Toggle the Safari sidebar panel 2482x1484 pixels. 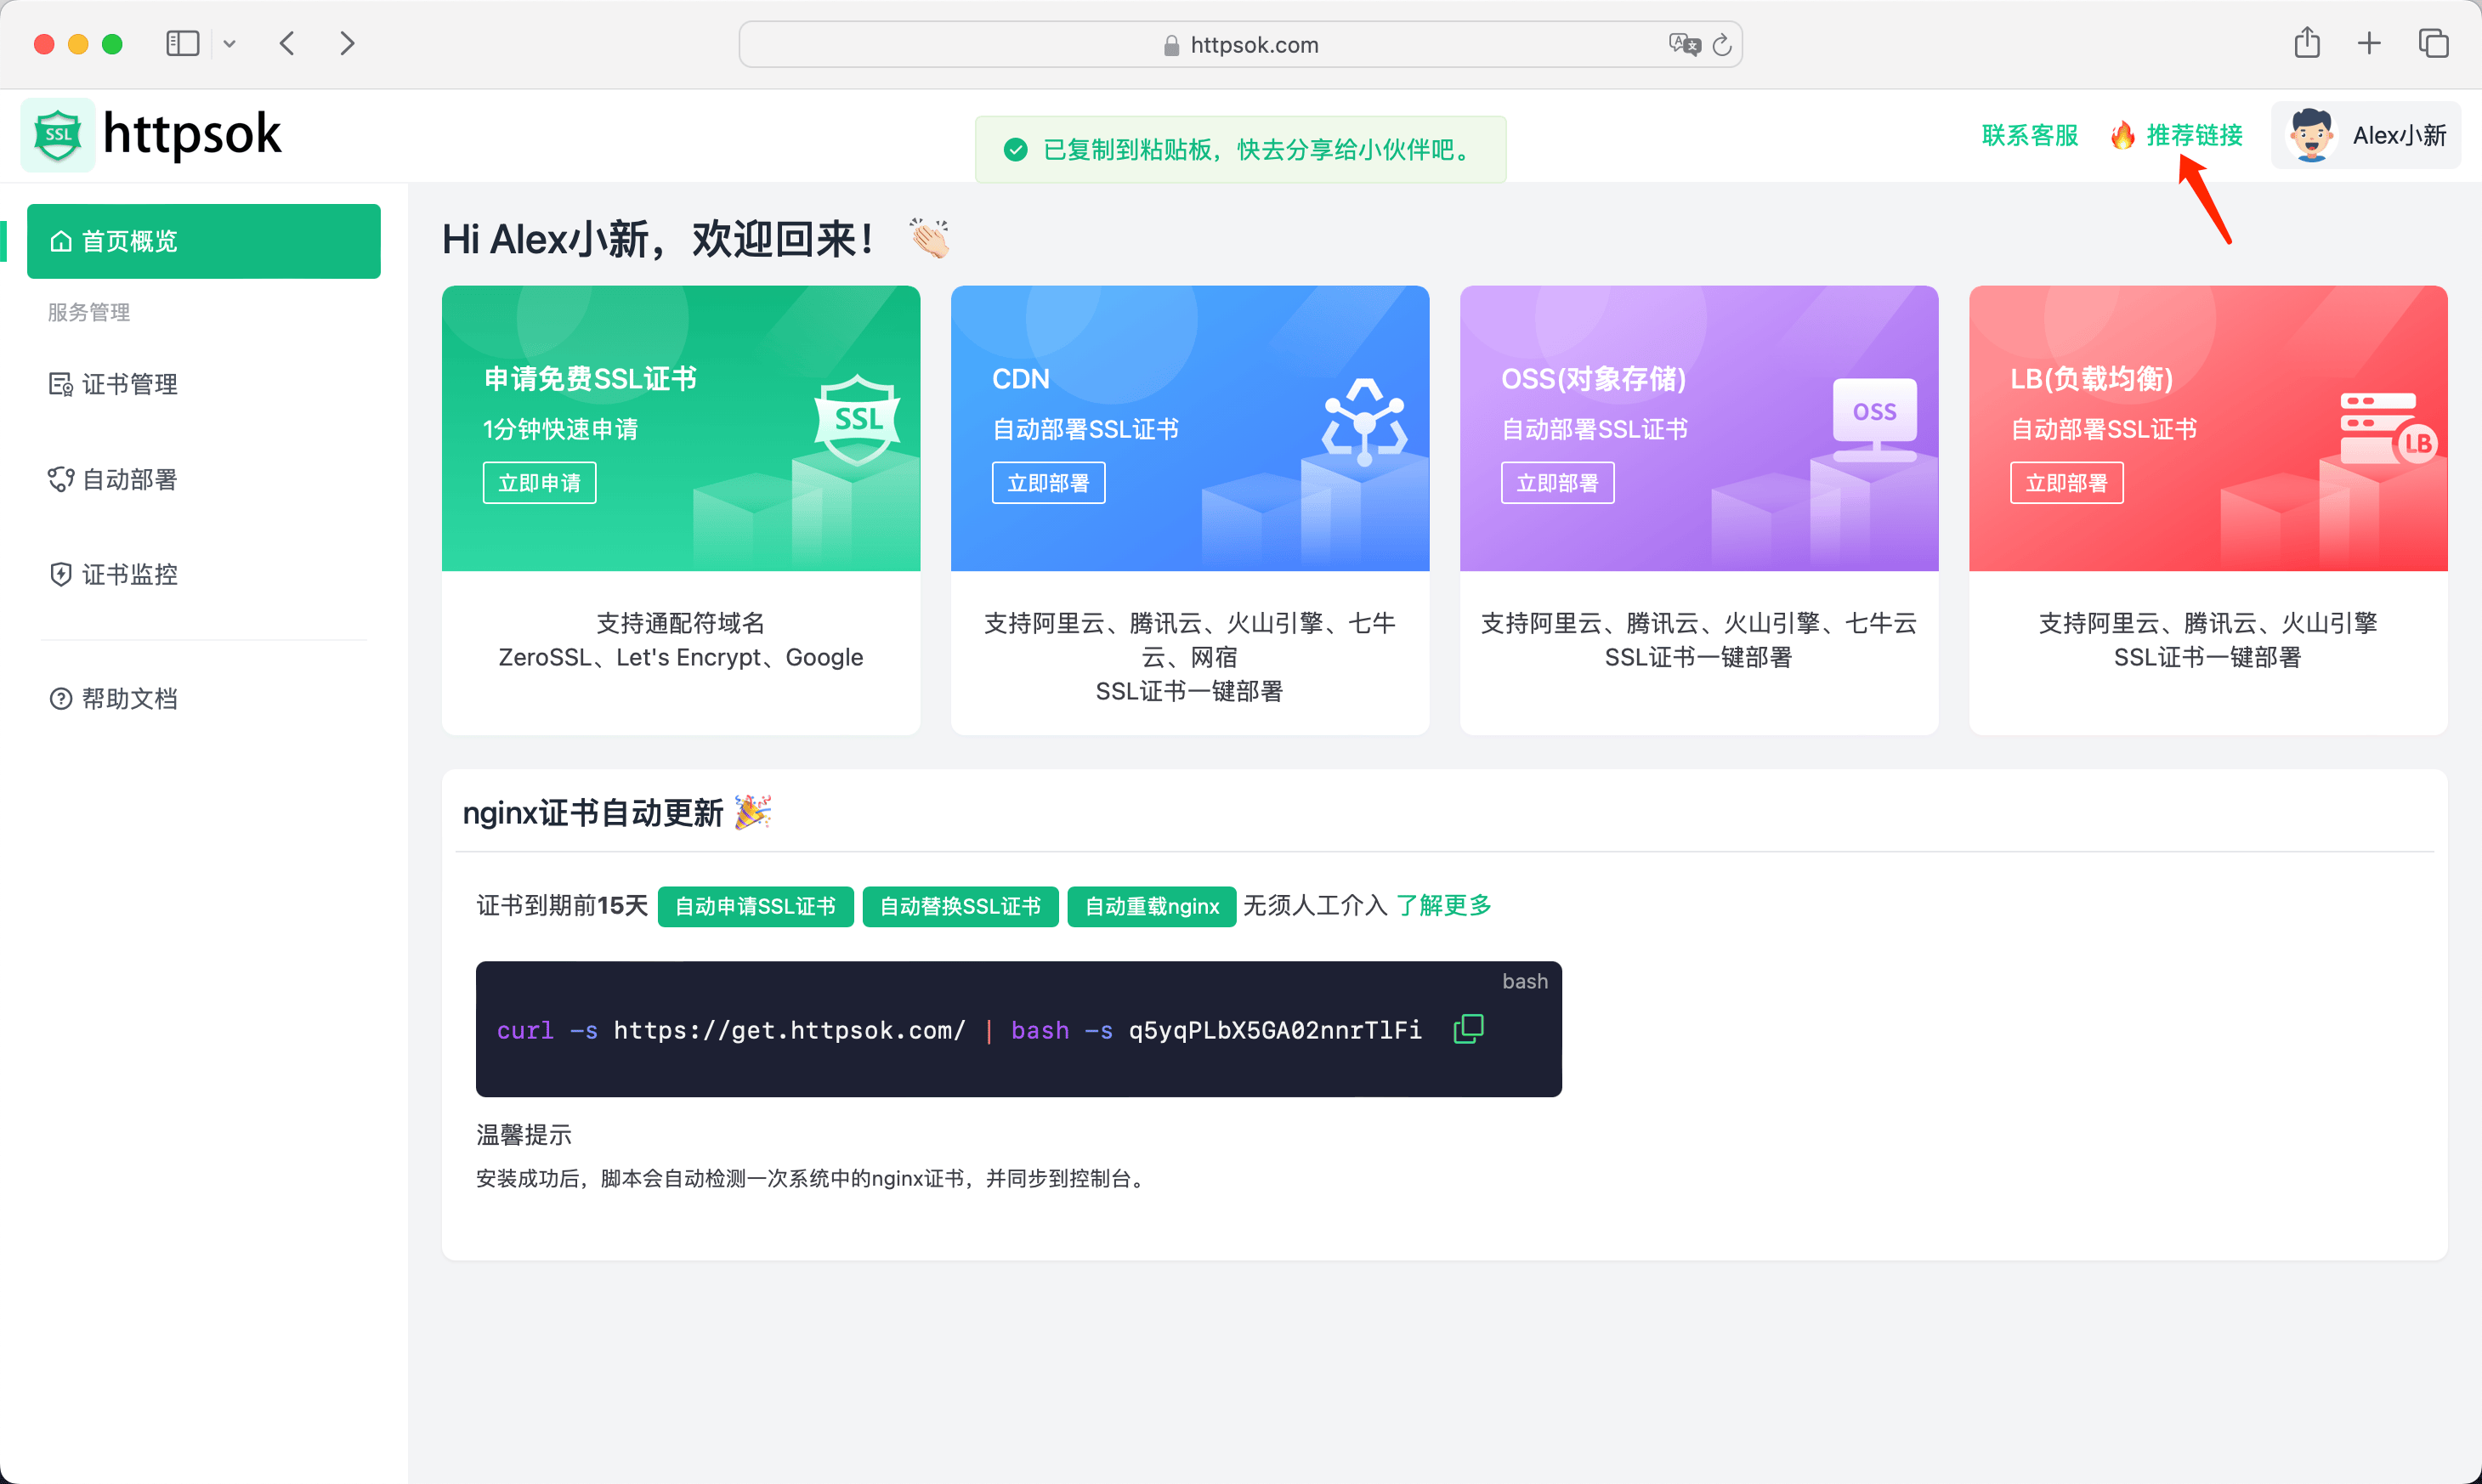pos(182,43)
